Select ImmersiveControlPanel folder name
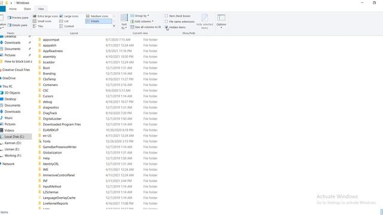Viewport: 383px width, 215px height. pos(59,175)
